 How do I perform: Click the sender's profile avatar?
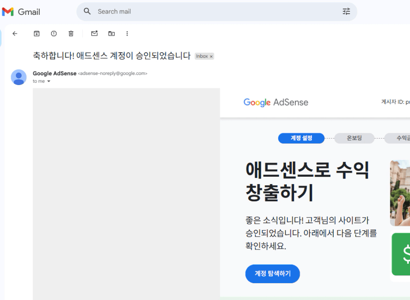pos(18,77)
